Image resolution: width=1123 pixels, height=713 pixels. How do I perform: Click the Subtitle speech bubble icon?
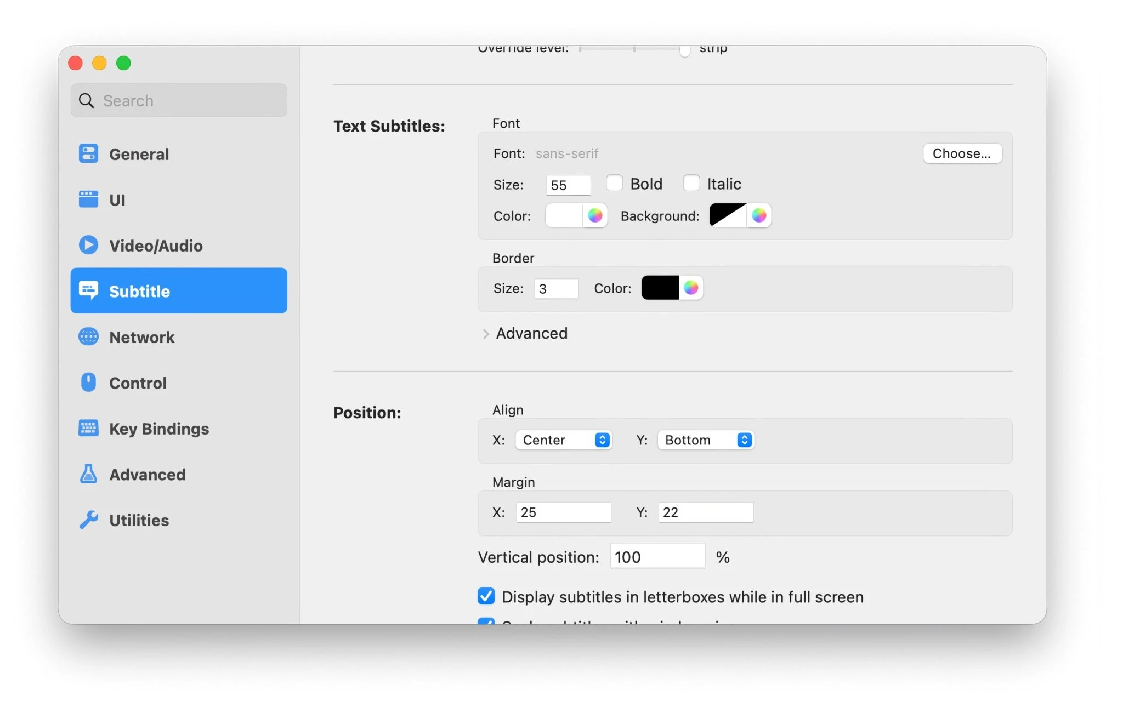88,290
